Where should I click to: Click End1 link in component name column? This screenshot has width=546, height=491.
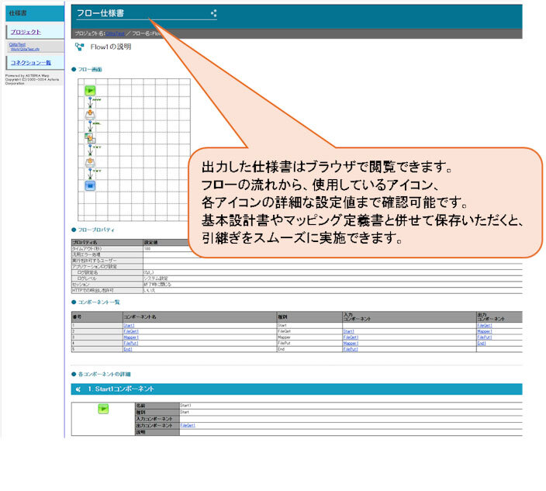(x=128, y=350)
